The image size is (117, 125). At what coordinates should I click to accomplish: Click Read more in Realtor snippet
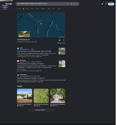tap(23, 69)
